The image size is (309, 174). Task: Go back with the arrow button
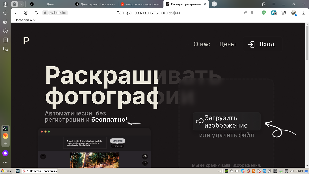click(x=16, y=13)
